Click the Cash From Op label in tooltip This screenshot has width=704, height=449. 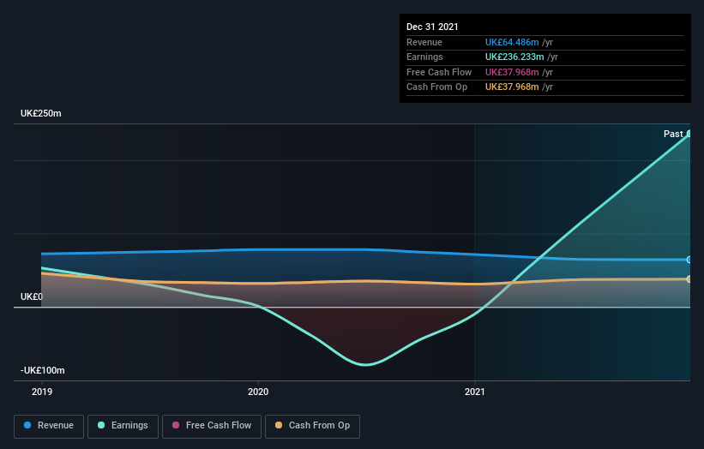tap(436, 87)
